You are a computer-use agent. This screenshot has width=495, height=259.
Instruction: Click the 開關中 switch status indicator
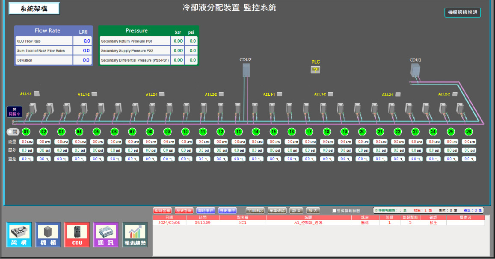[14, 112]
